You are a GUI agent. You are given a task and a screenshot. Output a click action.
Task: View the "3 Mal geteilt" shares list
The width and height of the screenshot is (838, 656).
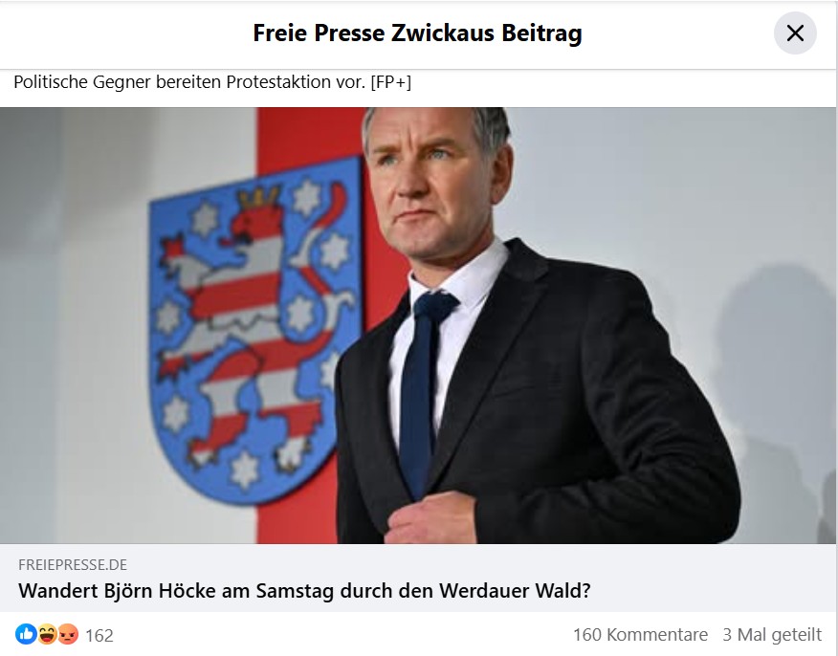[x=772, y=635]
